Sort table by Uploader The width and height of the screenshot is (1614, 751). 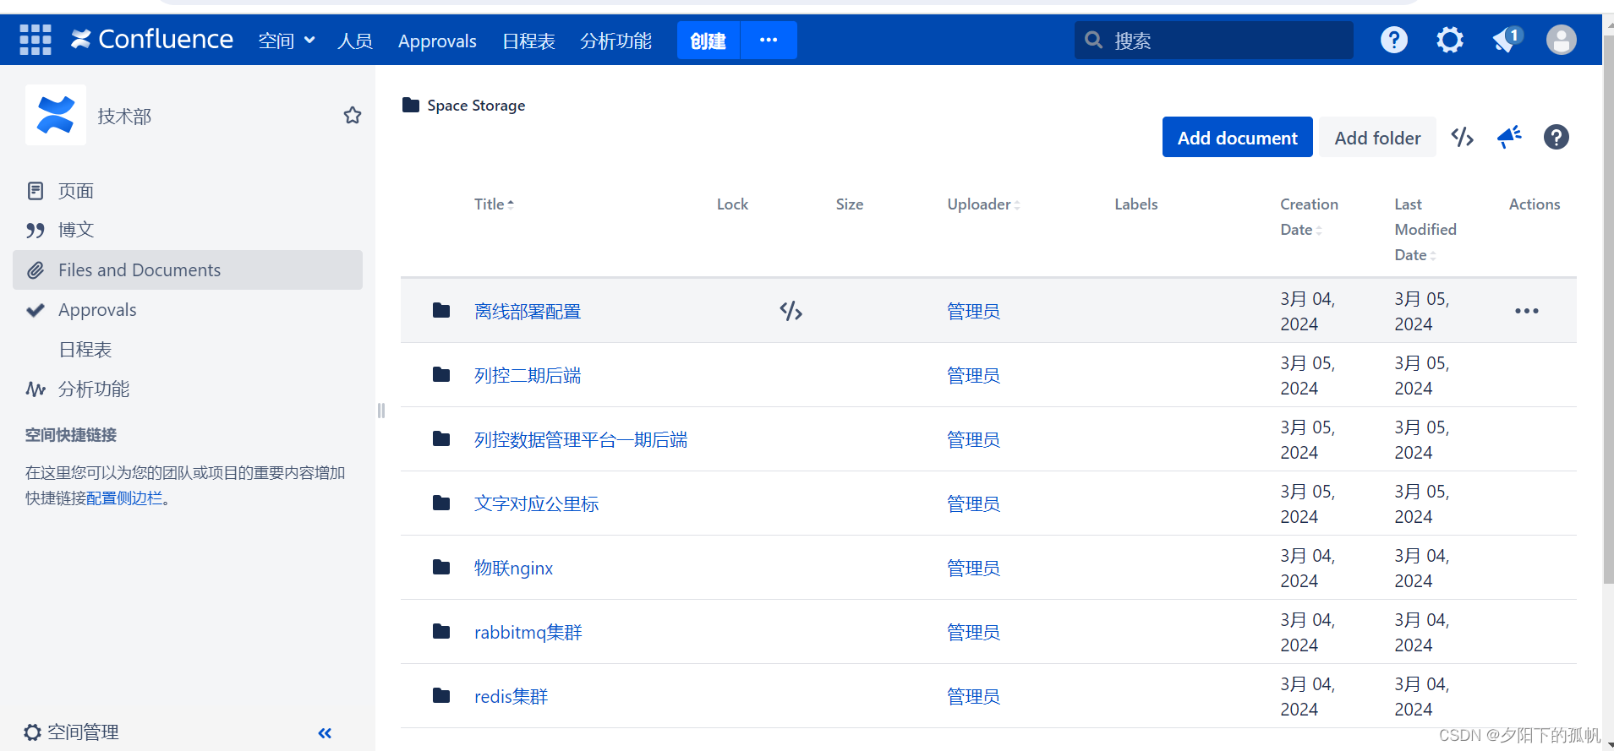coord(983,204)
